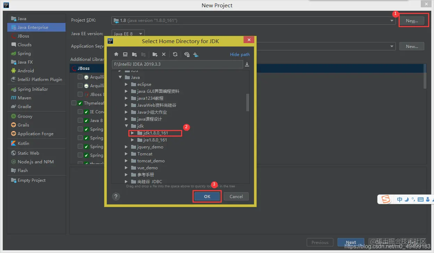Choose Empty Project option
Screen dimensions: 434x253
pos(36,180)
